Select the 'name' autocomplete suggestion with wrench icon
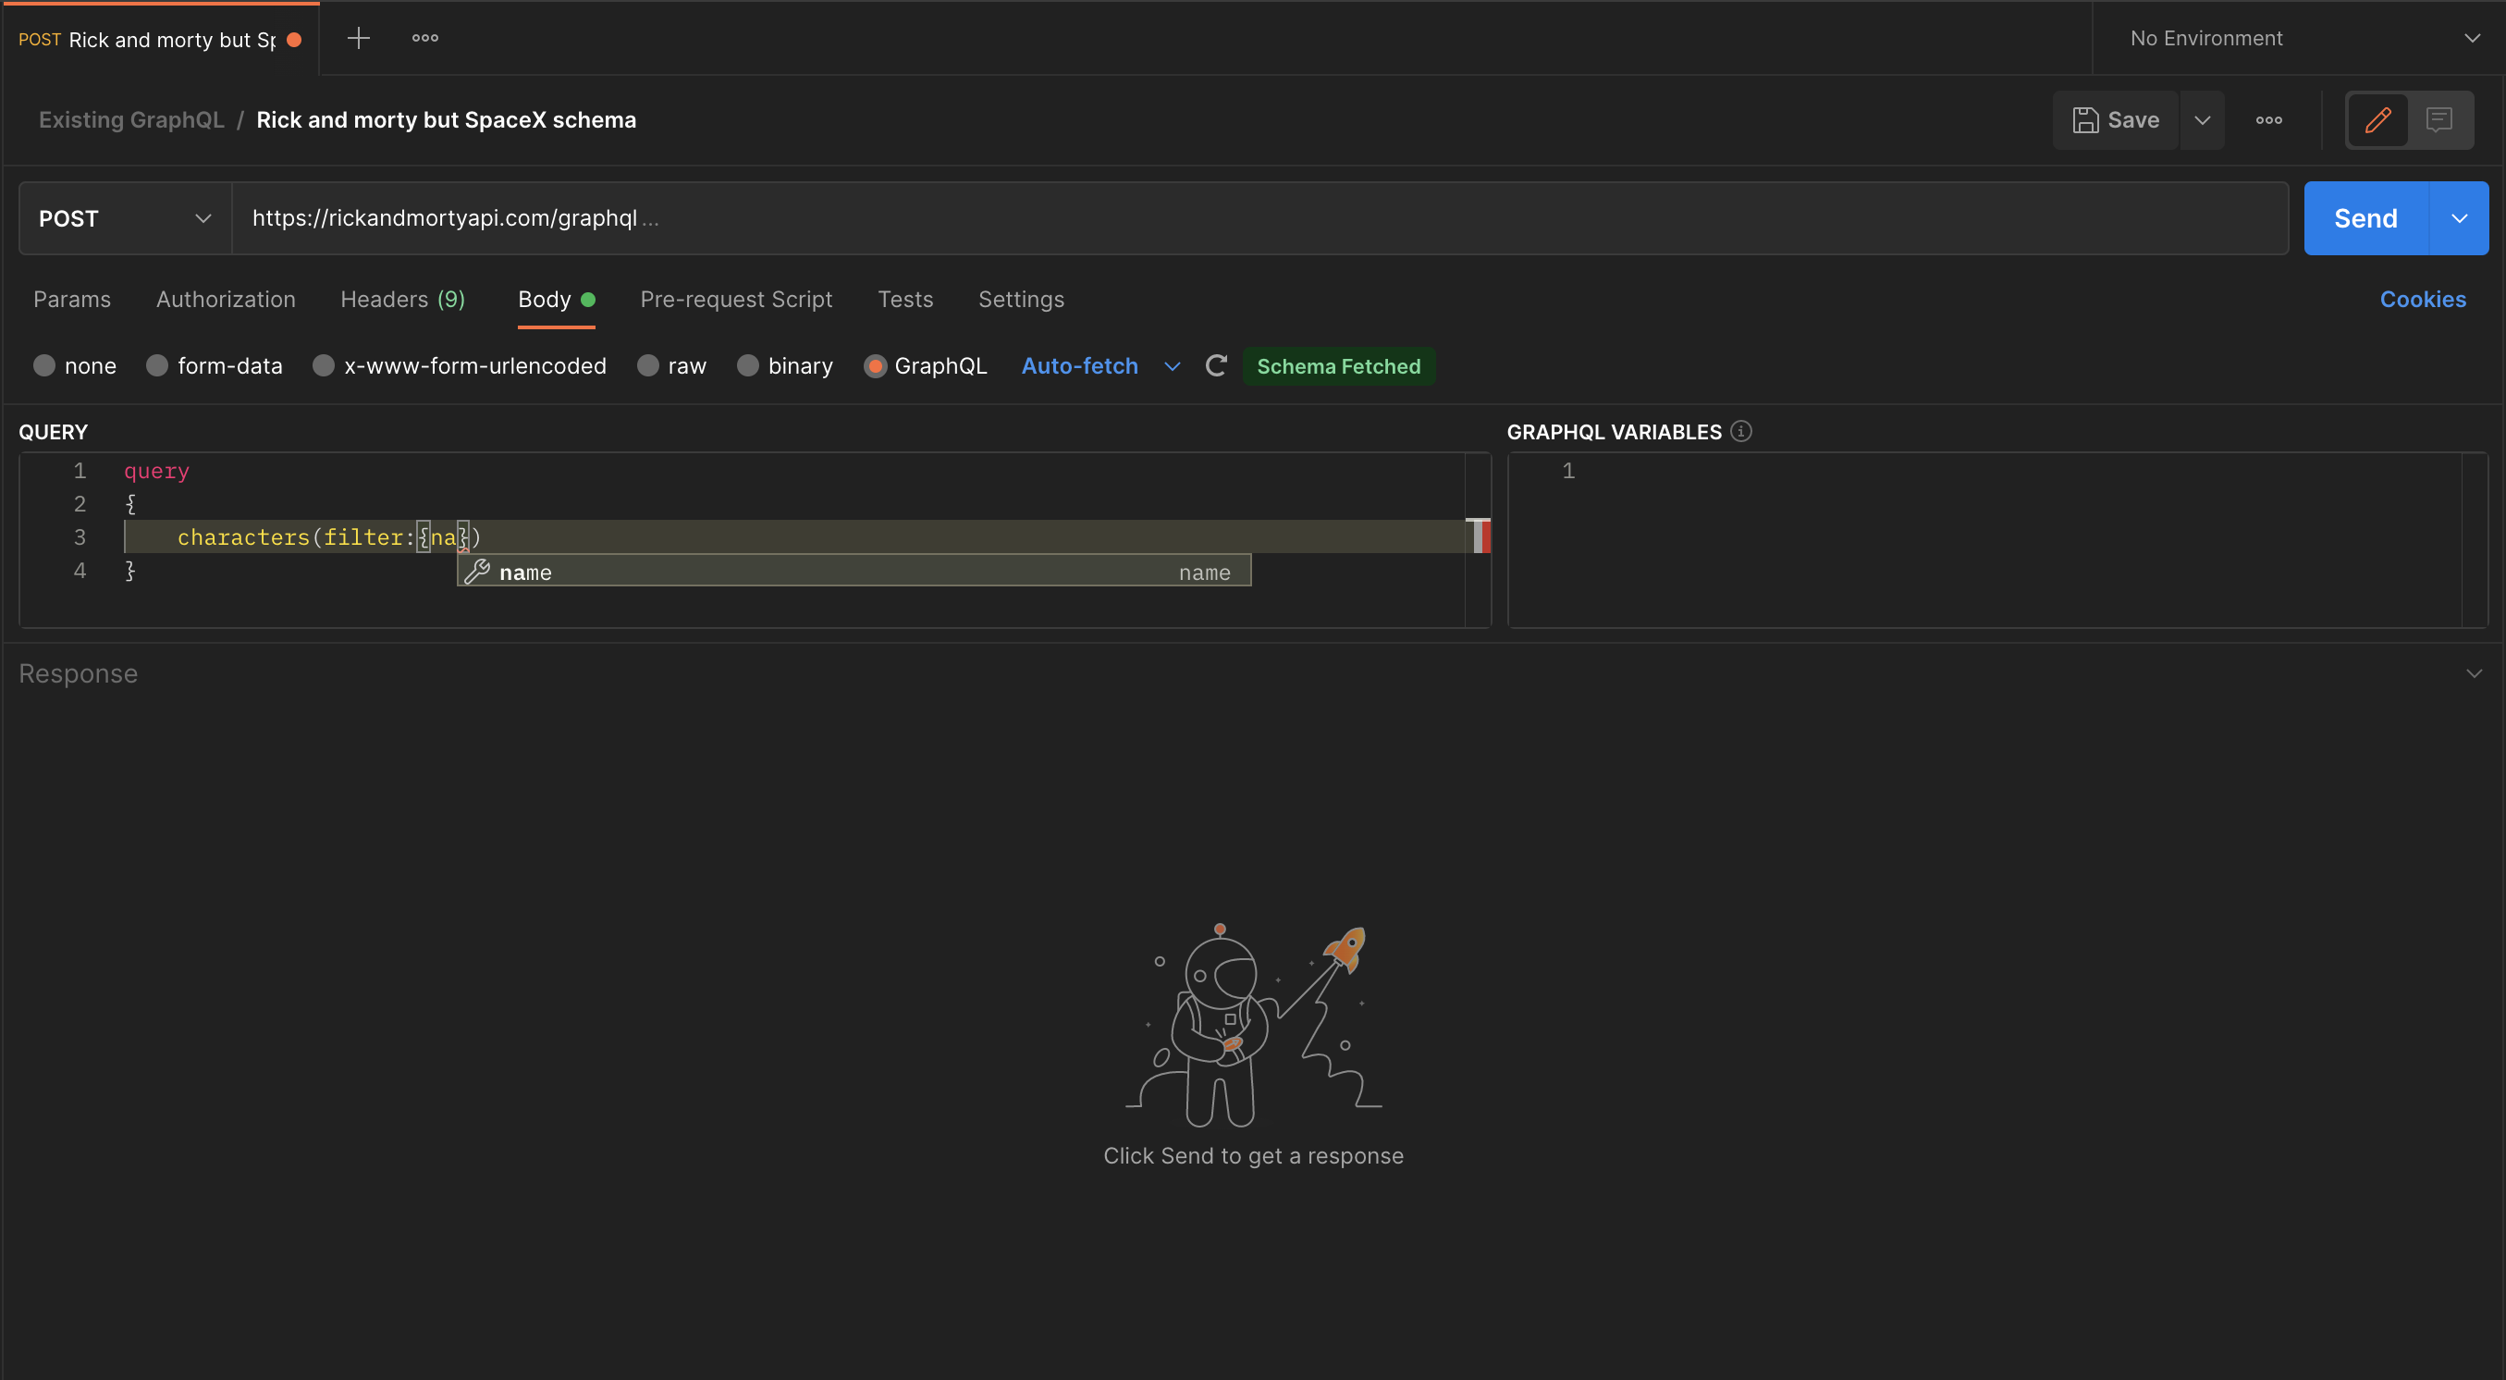Image resolution: width=2506 pixels, height=1380 pixels. click(852, 572)
